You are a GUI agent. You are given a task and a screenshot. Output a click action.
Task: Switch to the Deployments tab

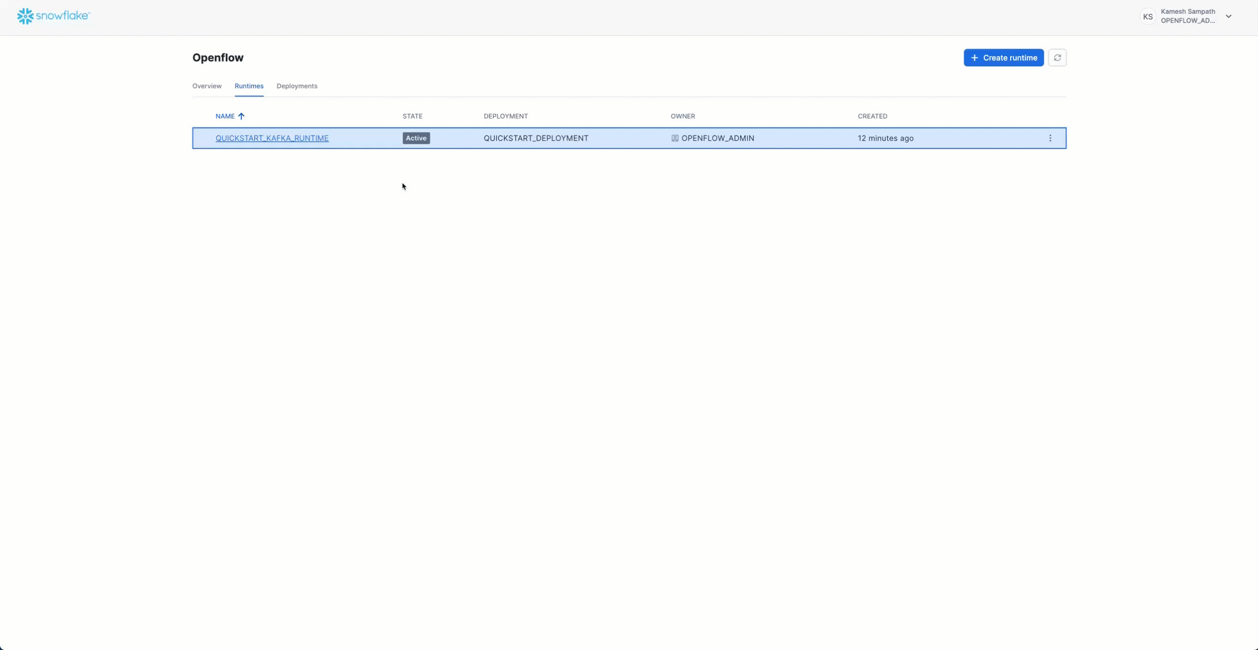point(296,86)
